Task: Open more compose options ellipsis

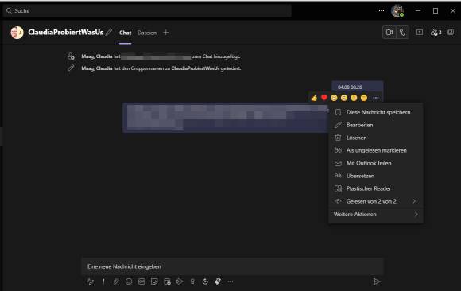Action: point(230,281)
